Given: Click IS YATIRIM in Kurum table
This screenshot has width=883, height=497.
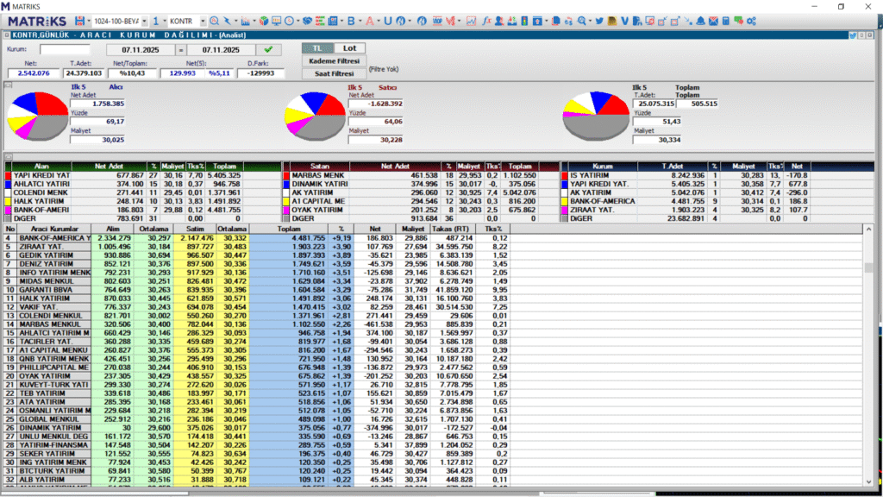Looking at the screenshot, I should click(x=589, y=175).
